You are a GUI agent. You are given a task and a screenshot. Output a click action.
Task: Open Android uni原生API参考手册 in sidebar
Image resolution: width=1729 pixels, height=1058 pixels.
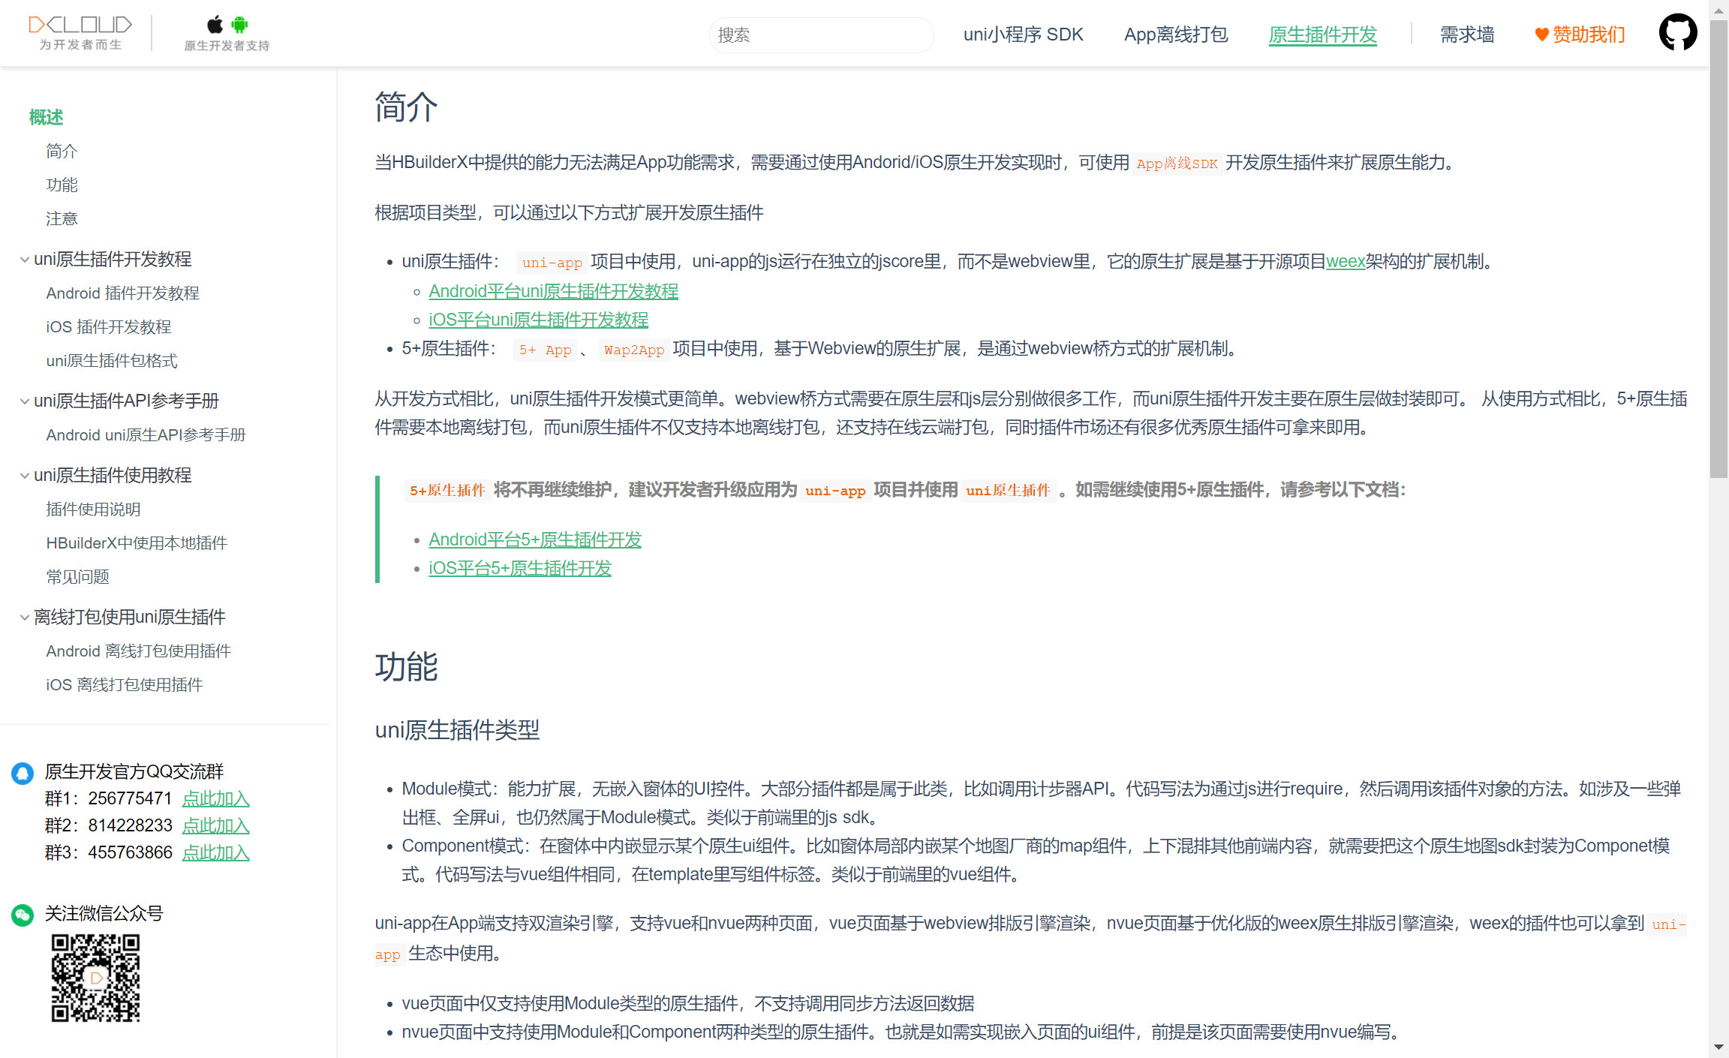point(146,434)
